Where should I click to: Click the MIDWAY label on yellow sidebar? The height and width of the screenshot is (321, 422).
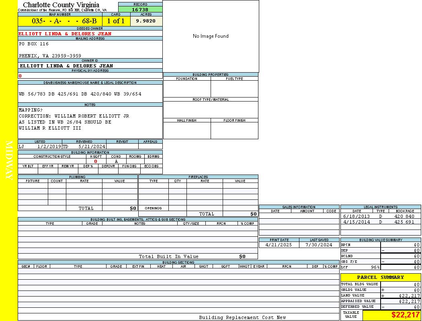(9, 160)
